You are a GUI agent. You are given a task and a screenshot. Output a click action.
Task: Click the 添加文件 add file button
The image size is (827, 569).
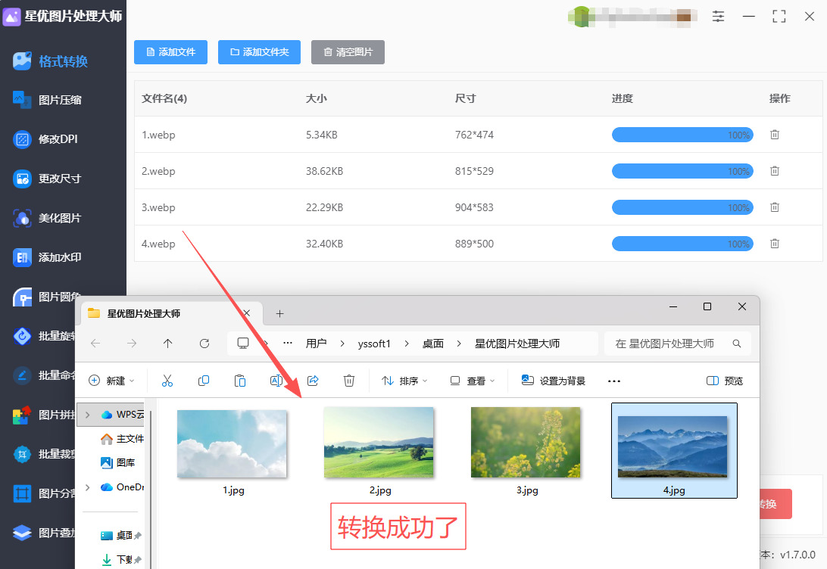point(170,52)
